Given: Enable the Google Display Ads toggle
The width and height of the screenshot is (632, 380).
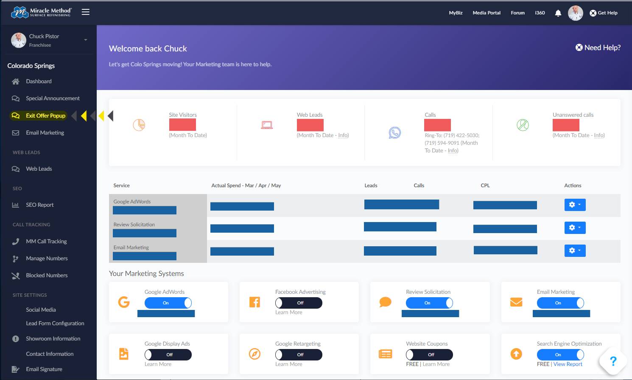Looking at the screenshot, I should click(168, 355).
